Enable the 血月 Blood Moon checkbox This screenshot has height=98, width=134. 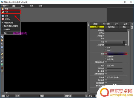[x=106, y=48]
